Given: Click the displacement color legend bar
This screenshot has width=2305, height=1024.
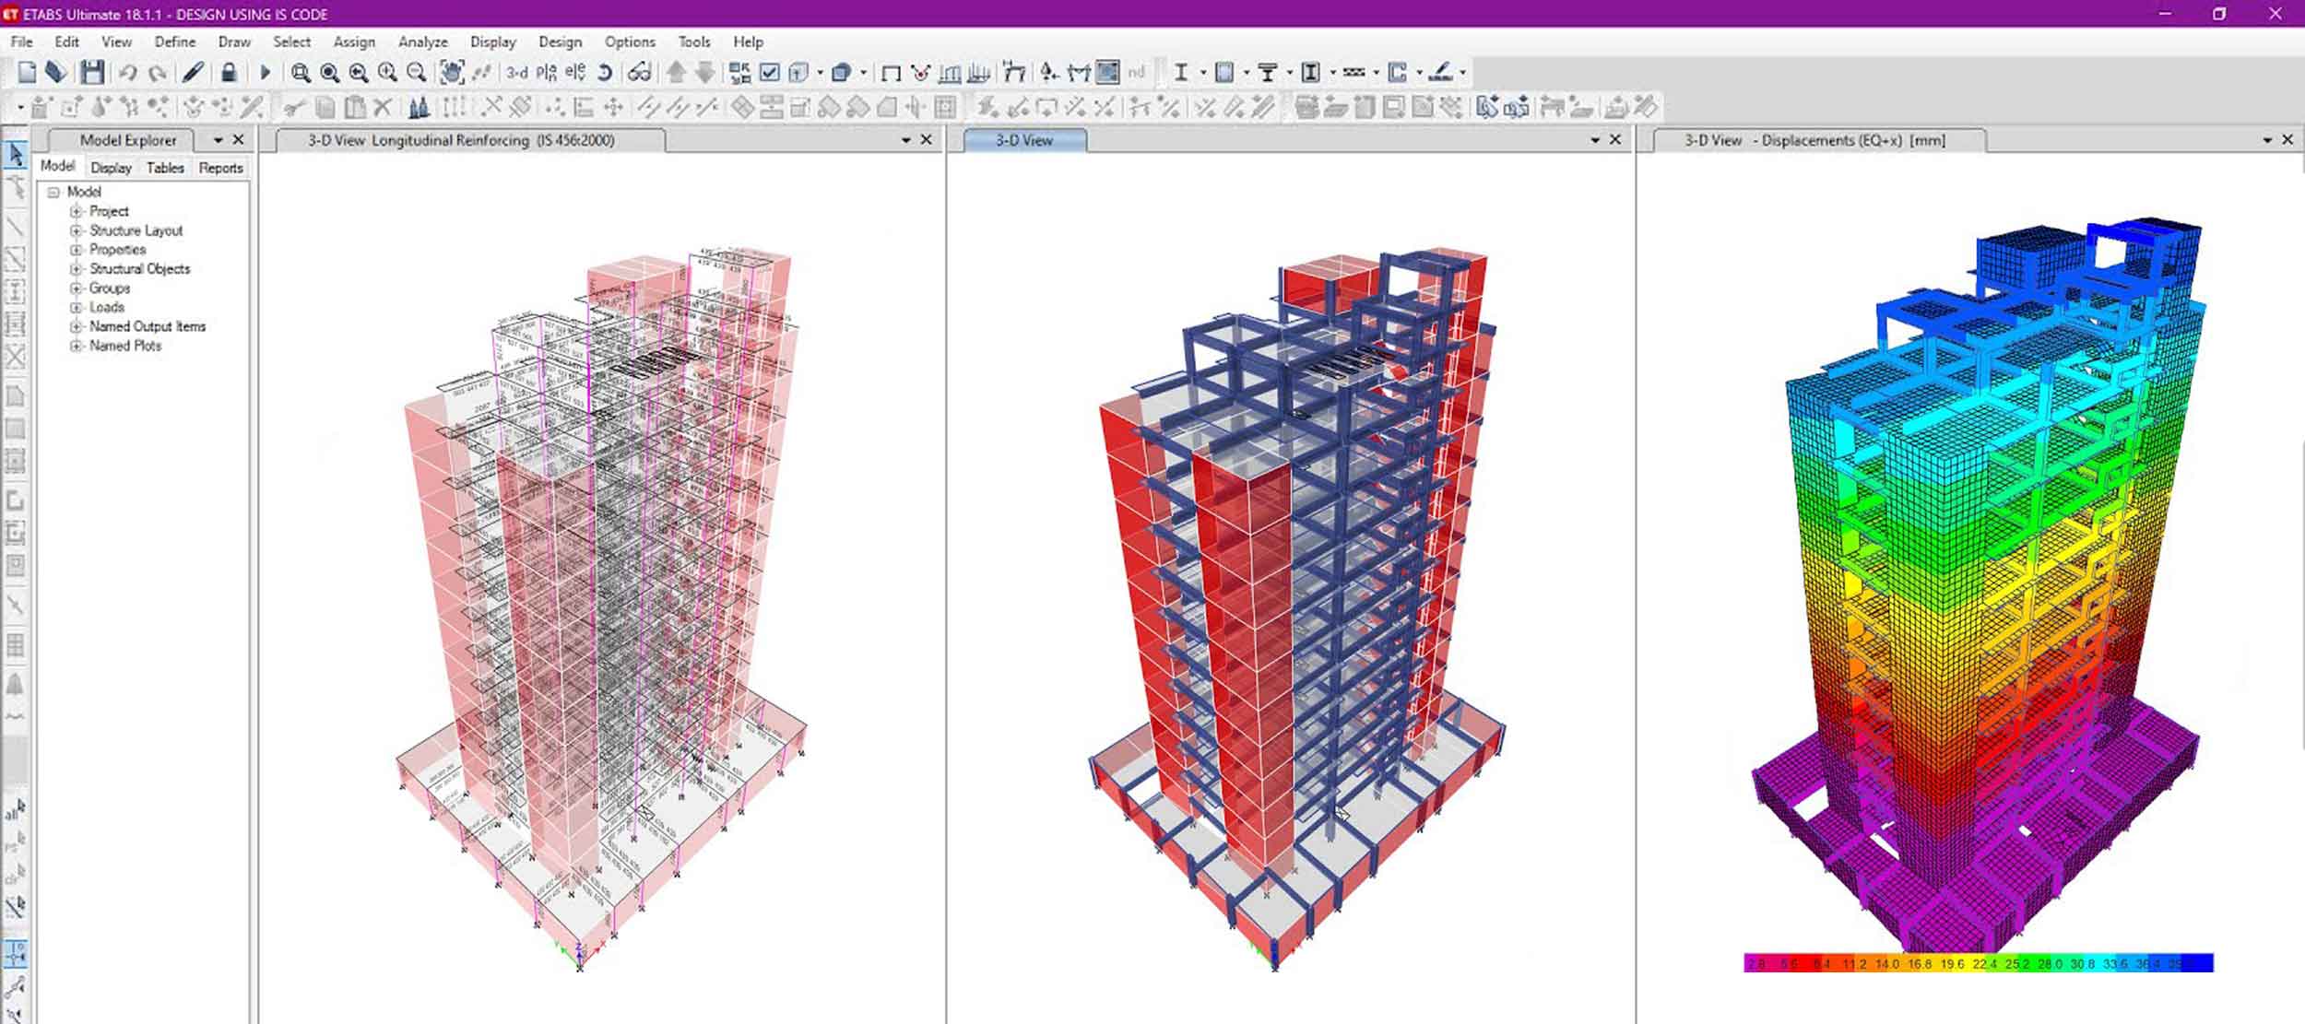Looking at the screenshot, I should pos(1978,963).
